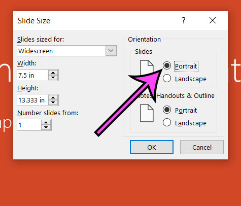Click the Notes orientation page icon
Image resolution: width=241 pixels, height=206 pixels.
tap(147, 113)
